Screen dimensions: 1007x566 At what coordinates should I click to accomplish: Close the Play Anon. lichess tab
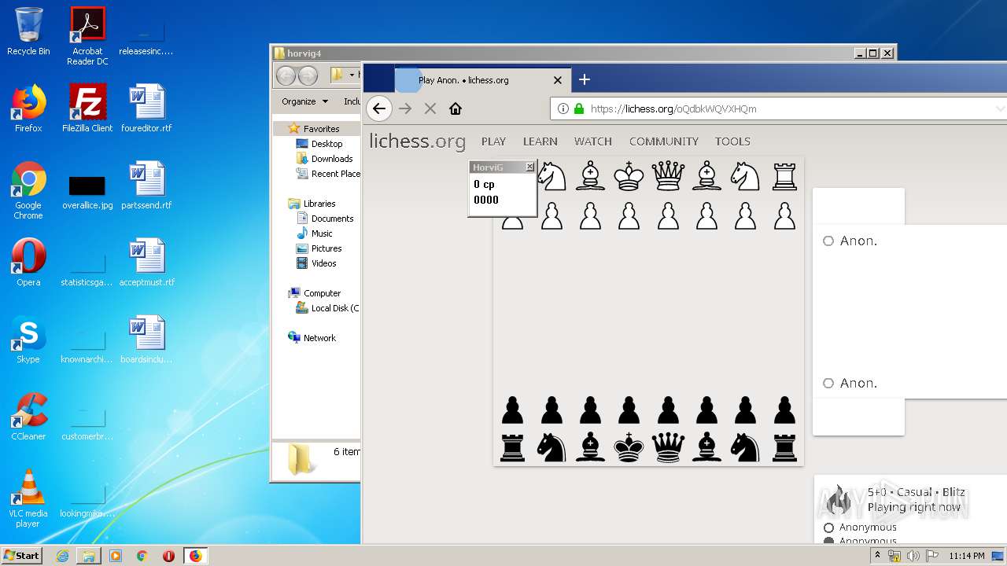pos(558,80)
